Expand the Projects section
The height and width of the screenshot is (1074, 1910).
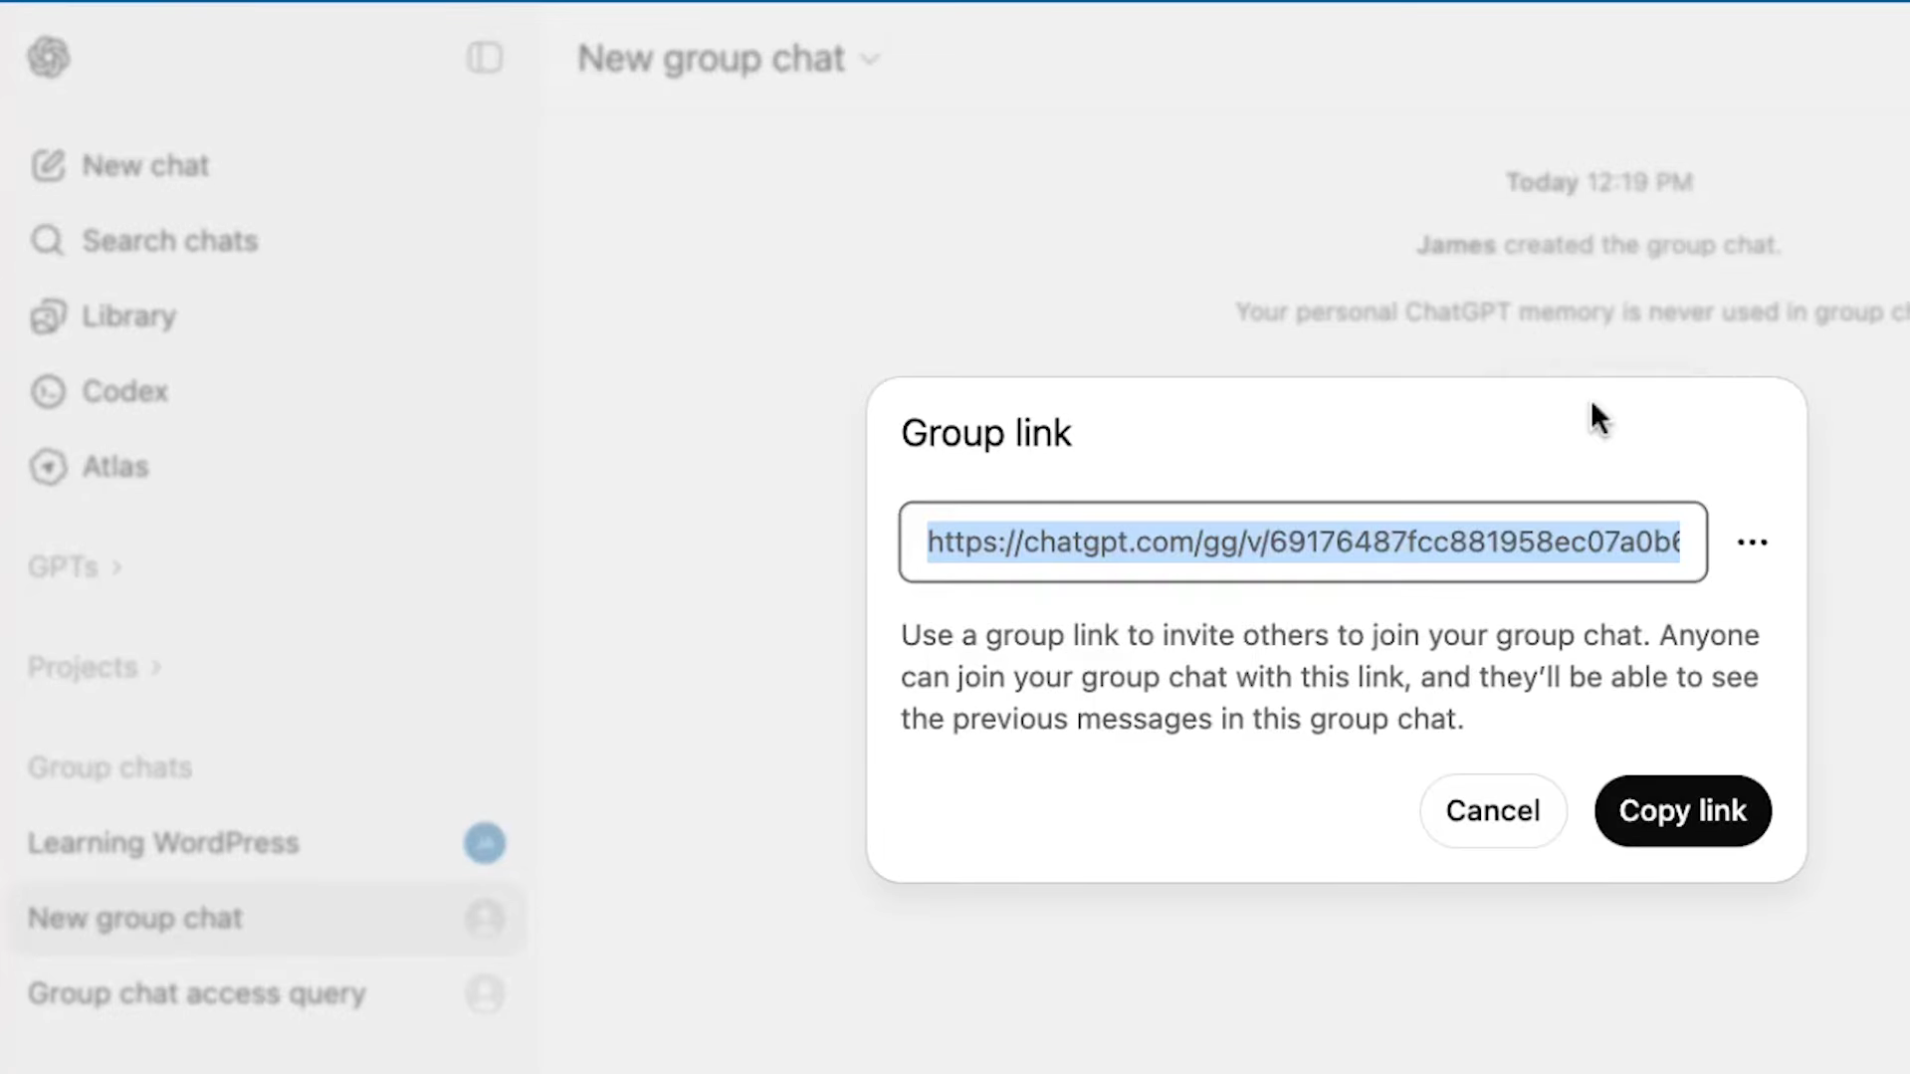click(94, 667)
